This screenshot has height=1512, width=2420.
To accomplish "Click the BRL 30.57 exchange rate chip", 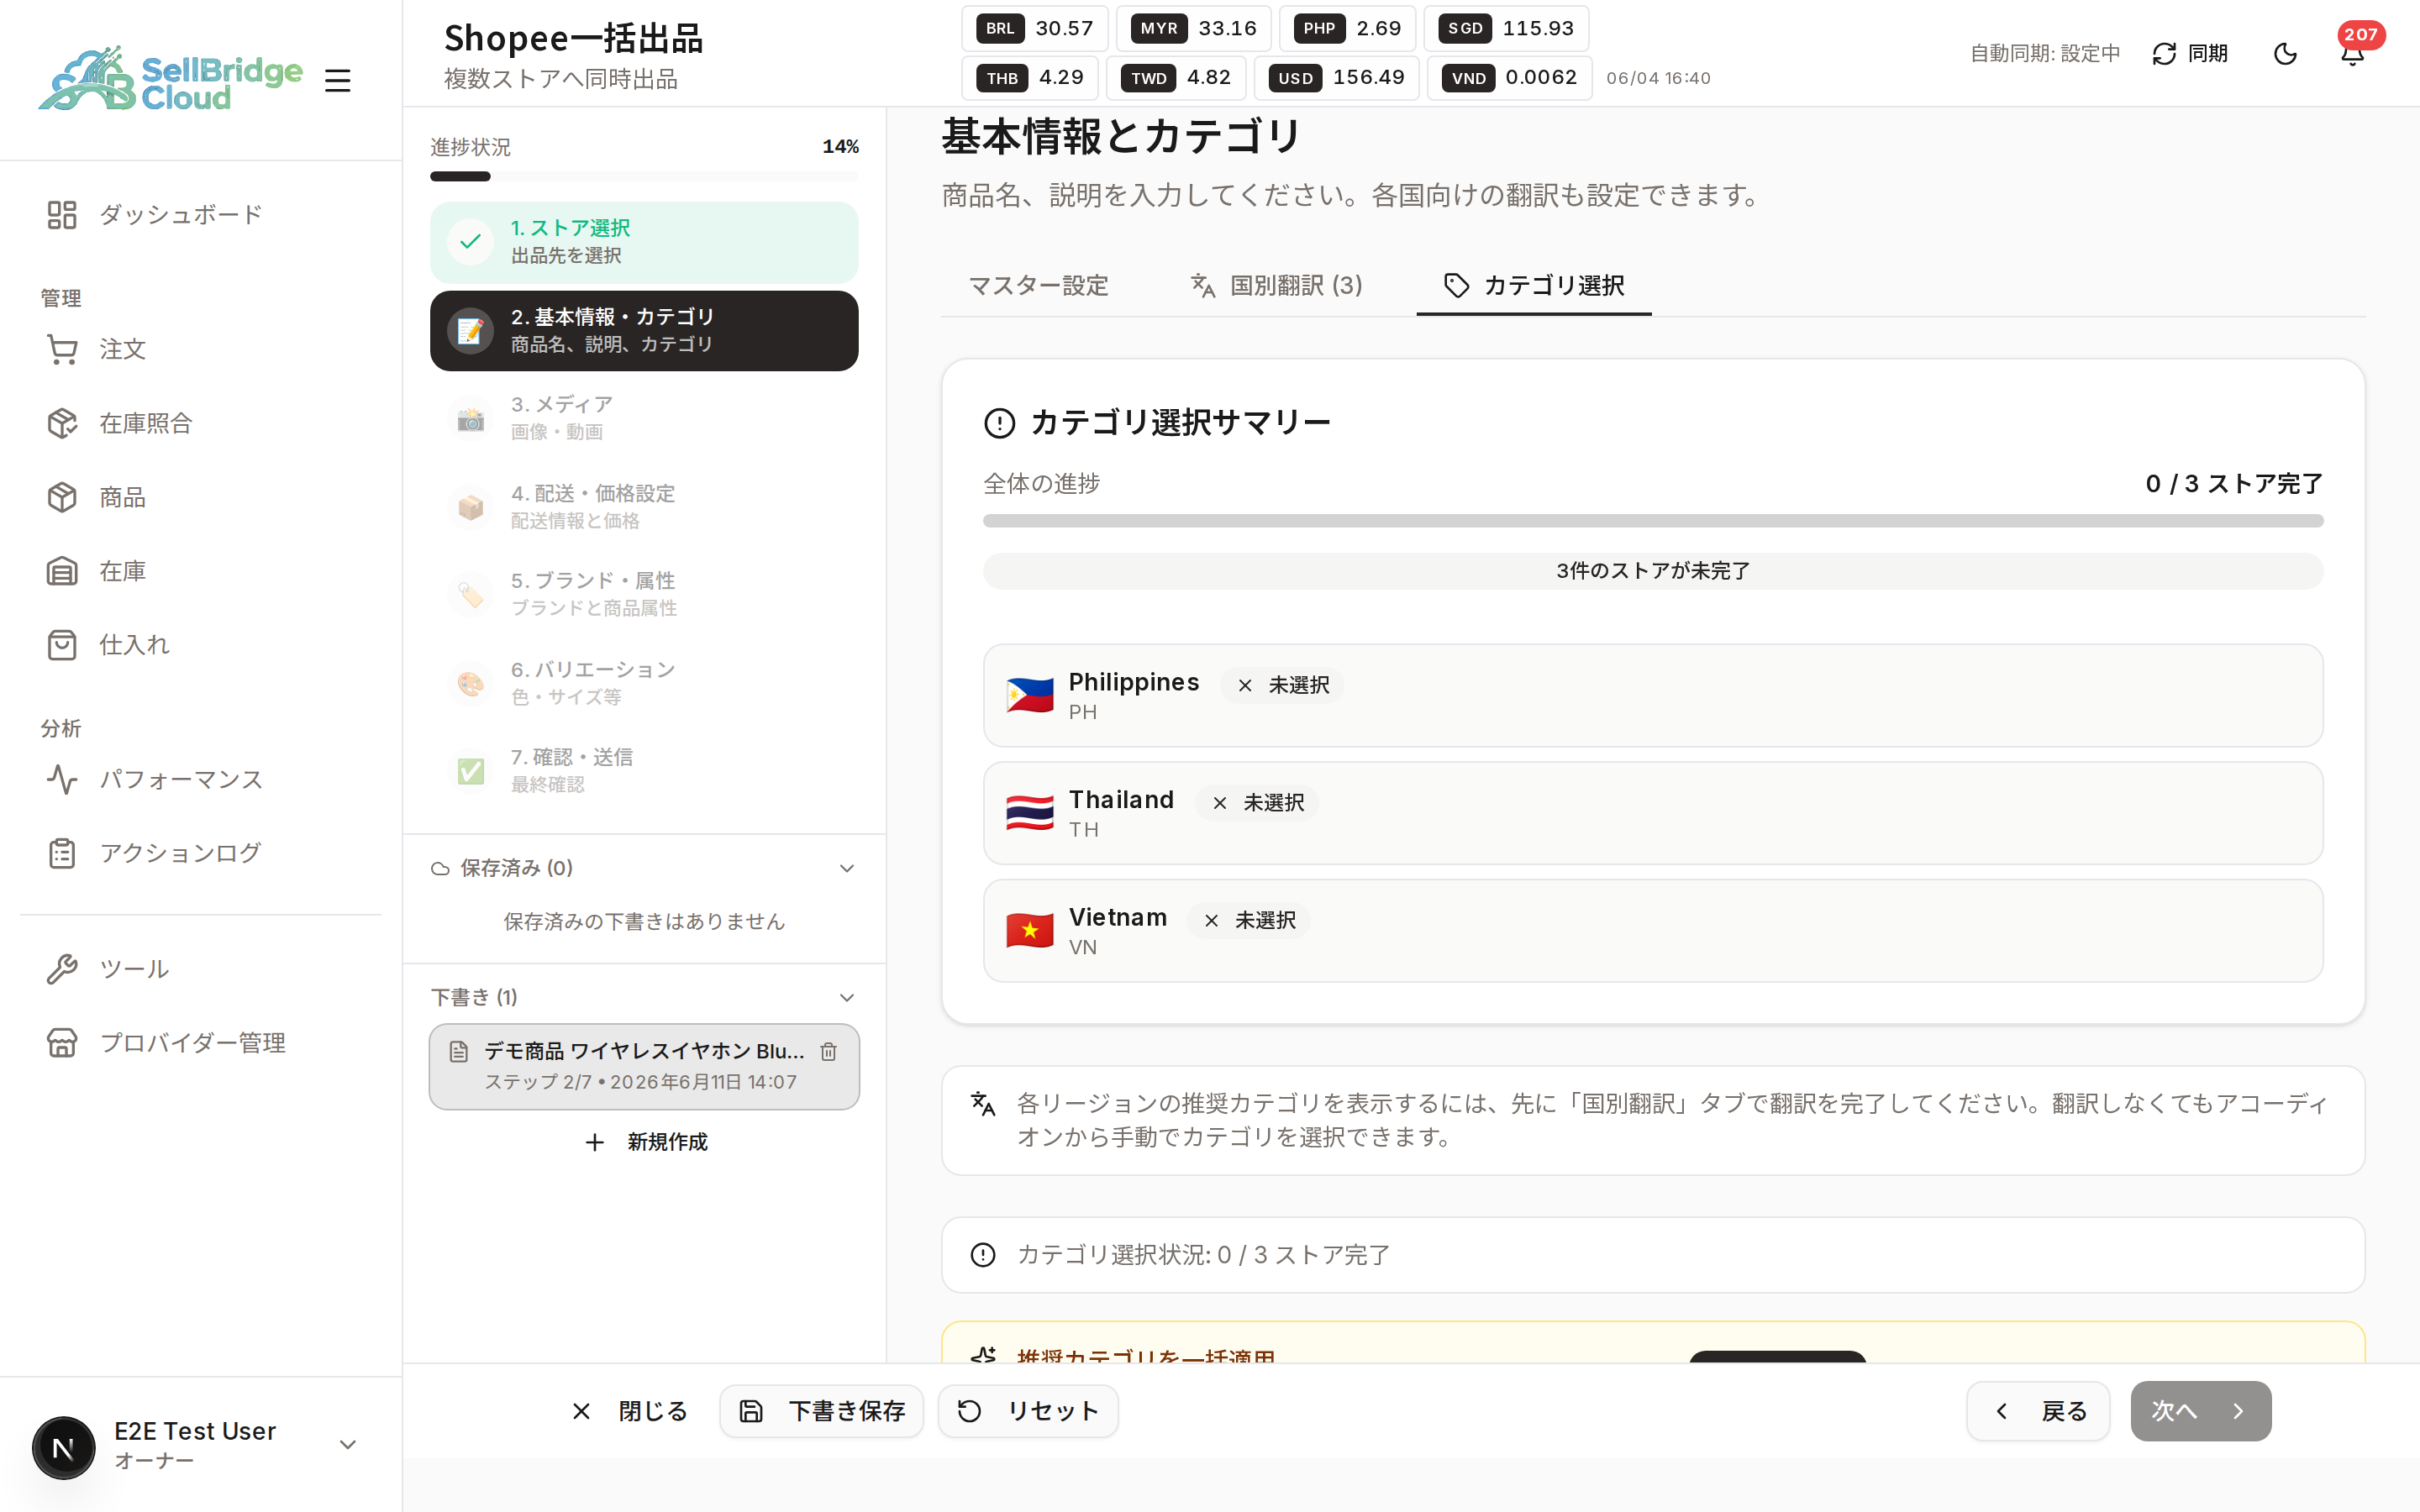I will [1035, 28].
